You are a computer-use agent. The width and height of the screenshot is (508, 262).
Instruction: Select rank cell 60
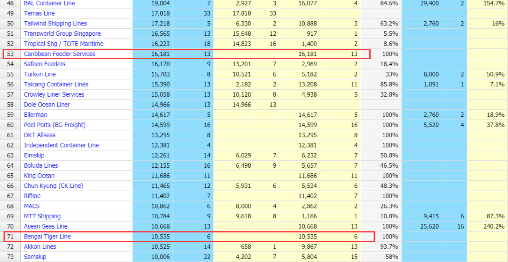11,125
